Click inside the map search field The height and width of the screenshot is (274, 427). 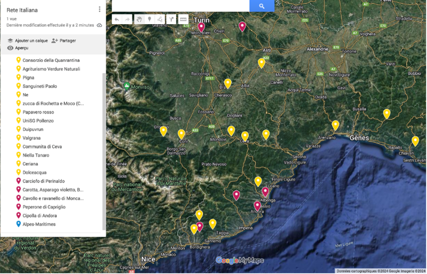(181, 6)
